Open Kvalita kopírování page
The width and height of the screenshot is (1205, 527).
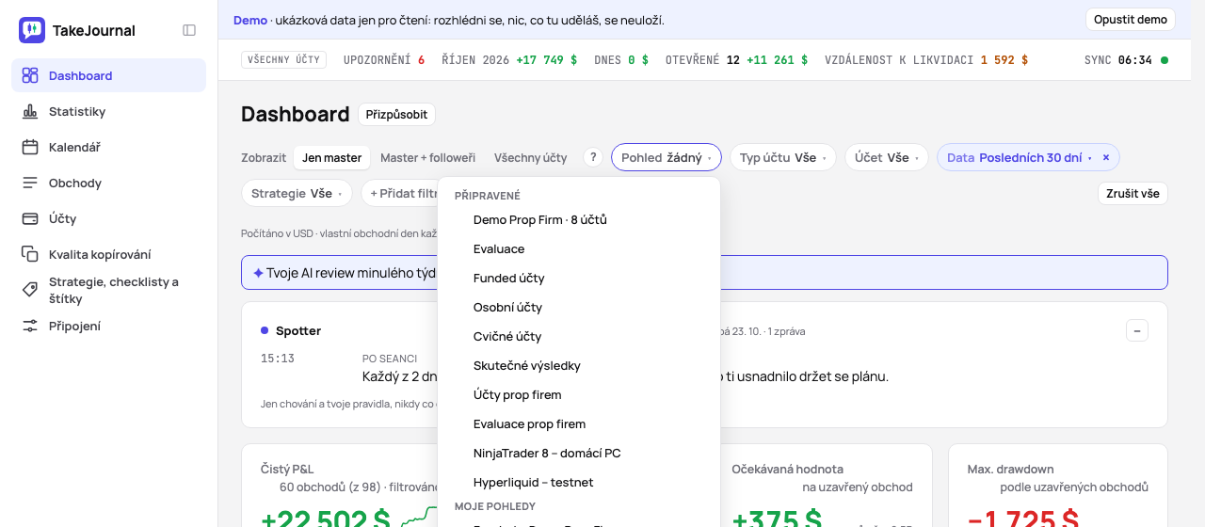108,254
